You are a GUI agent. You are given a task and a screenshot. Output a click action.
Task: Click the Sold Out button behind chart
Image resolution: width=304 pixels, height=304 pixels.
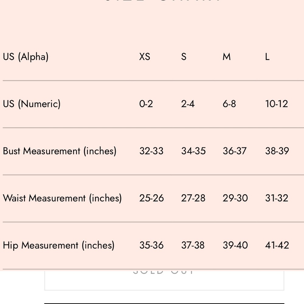164,280
